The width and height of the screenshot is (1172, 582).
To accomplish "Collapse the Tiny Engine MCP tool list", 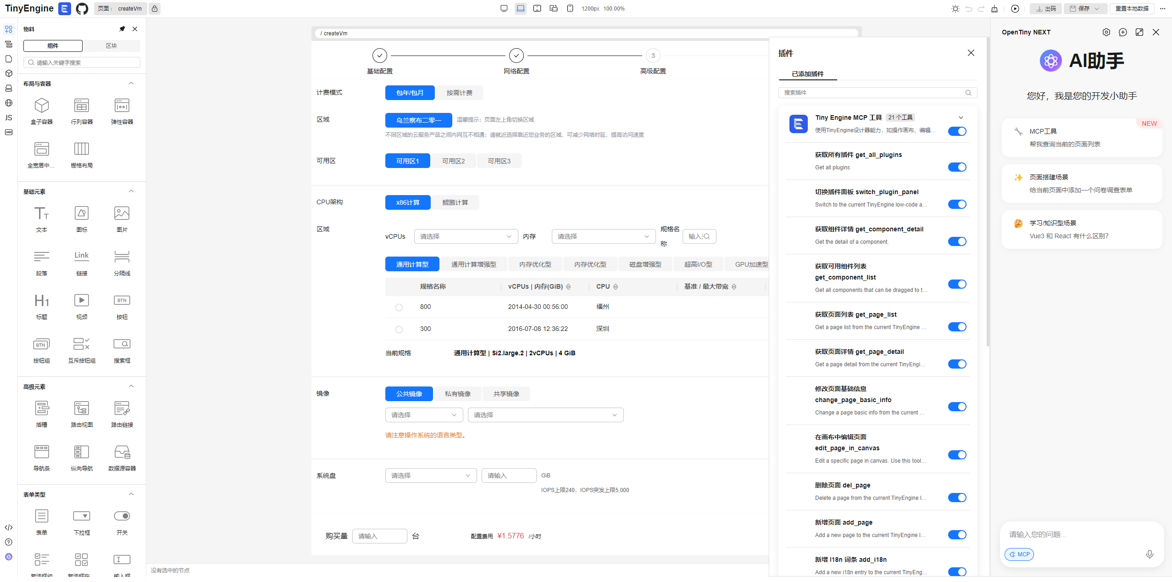I will pyautogui.click(x=961, y=118).
